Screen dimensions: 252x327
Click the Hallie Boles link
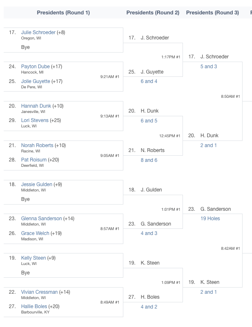(x=34, y=306)
